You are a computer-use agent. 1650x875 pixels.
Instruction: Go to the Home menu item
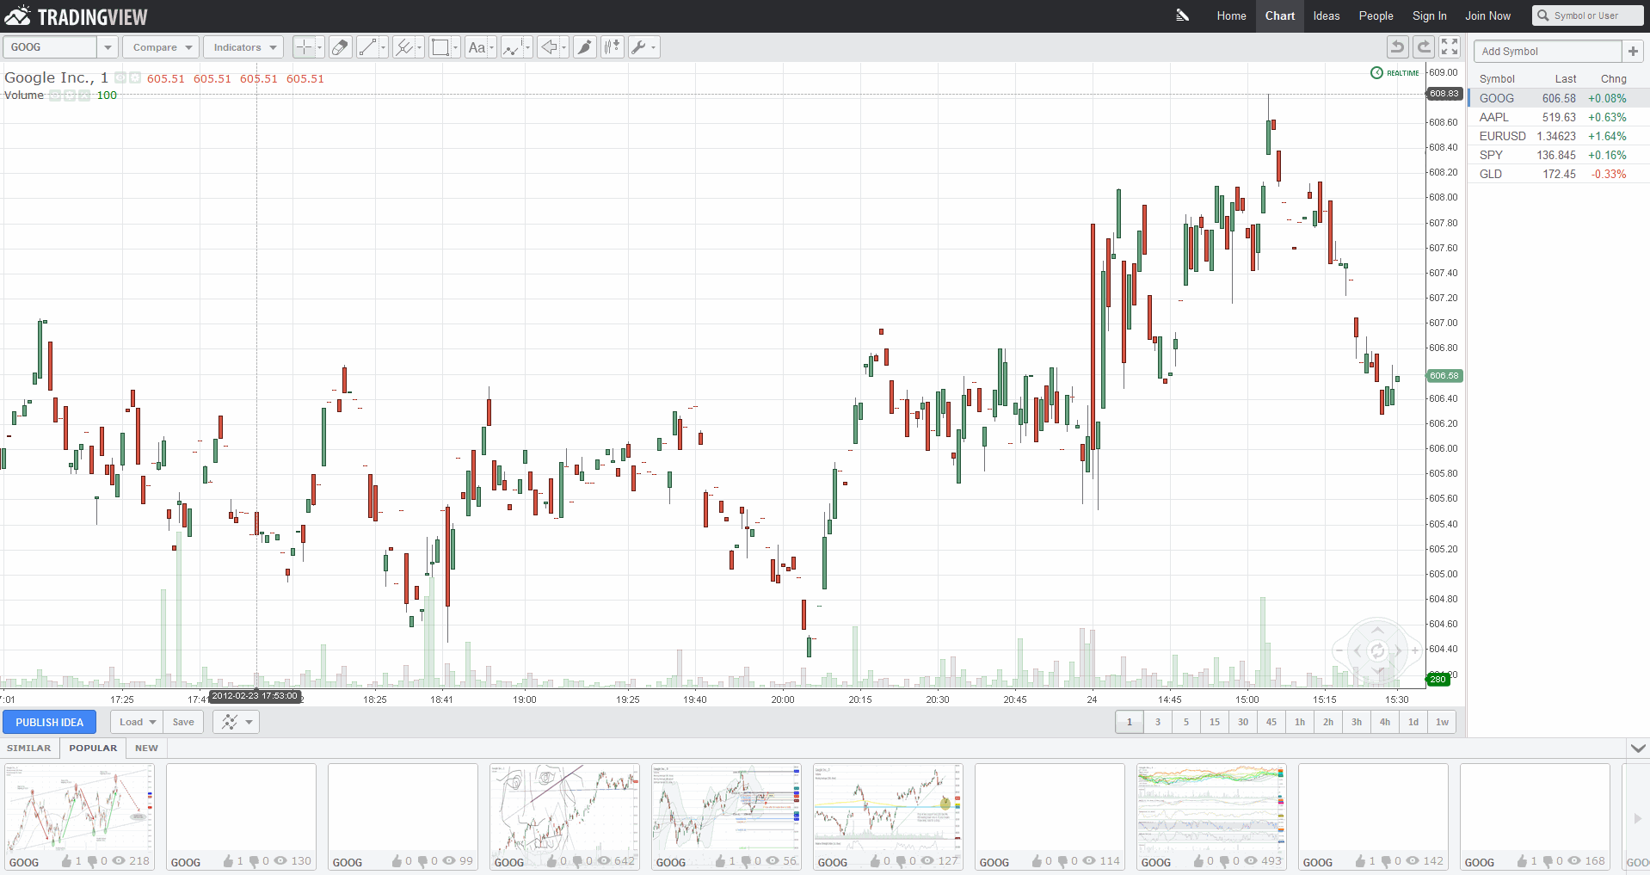(x=1231, y=15)
